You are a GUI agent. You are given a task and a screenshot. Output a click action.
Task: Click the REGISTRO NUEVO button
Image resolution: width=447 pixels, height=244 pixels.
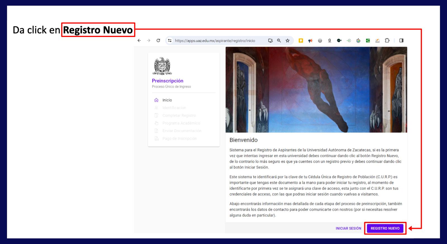click(x=385, y=228)
